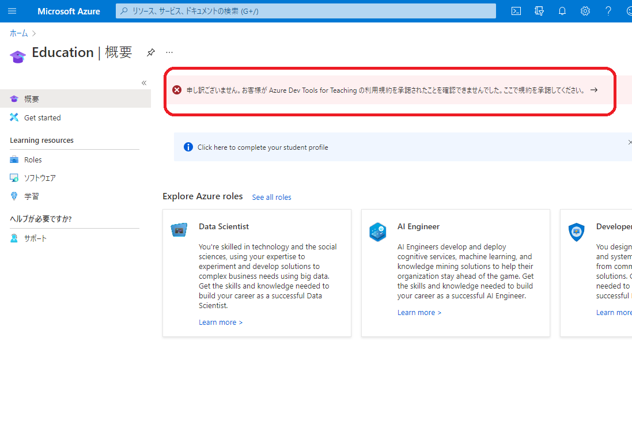Screen dimensions: 632x421
Task: Pin the Education page to dashboard
Action: [151, 52]
